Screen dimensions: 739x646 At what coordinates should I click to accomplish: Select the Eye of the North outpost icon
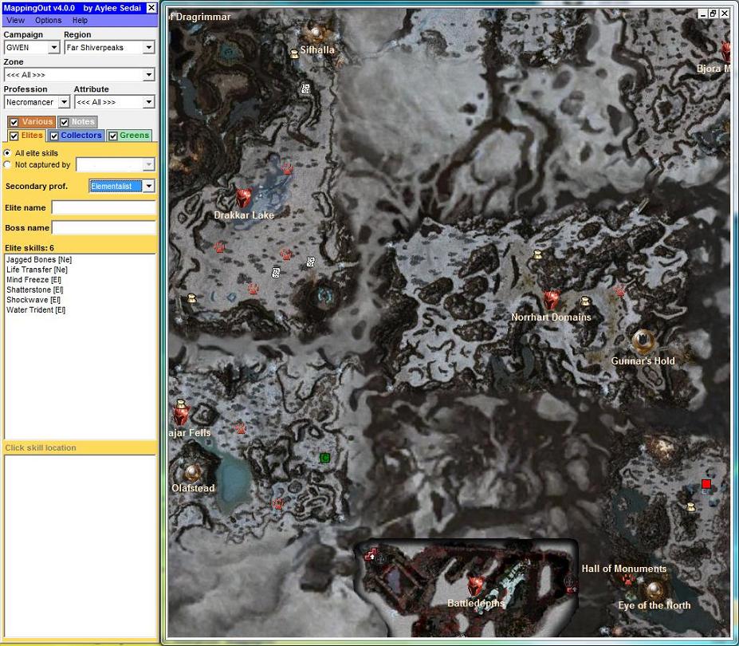[x=654, y=589]
